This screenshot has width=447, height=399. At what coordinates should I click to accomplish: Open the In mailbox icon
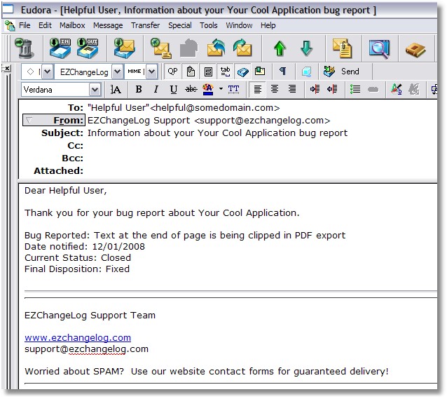click(x=60, y=48)
